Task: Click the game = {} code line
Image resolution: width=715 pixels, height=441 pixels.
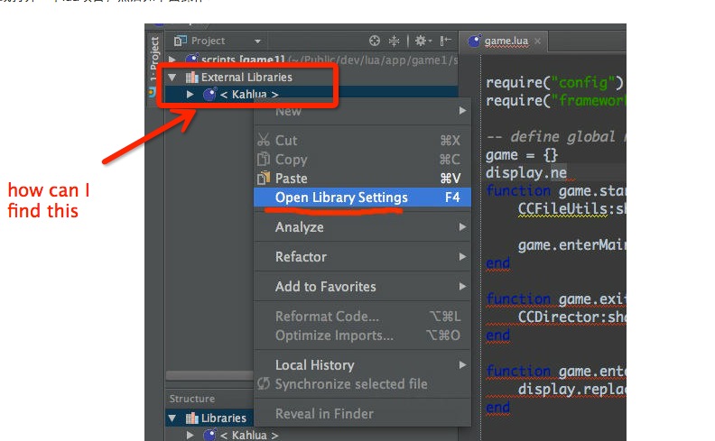Action: [x=522, y=155]
